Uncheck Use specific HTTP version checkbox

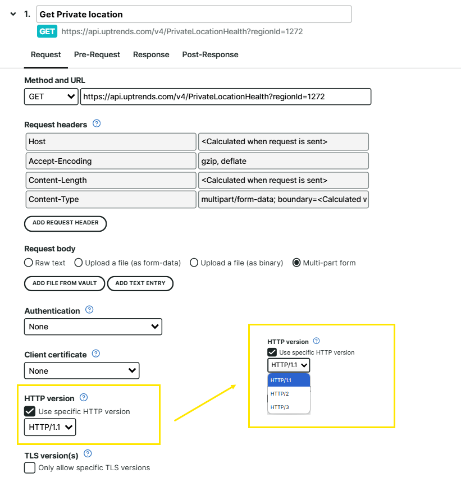[30, 412]
